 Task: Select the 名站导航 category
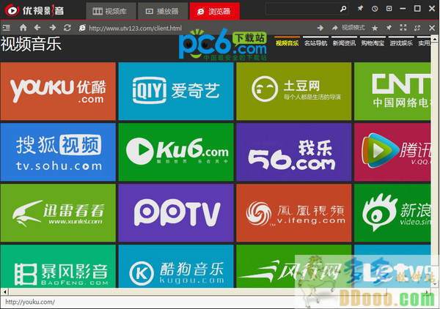pos(315,42)
